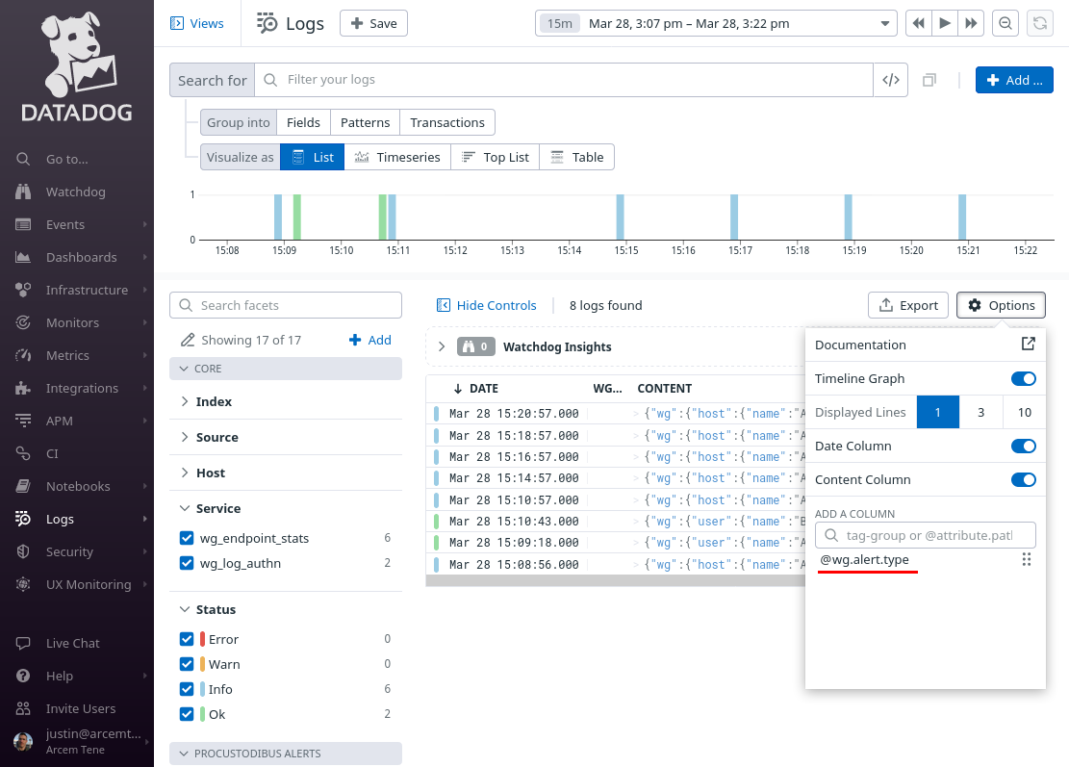The image size is (1069, 767).
Task: Open CI in the sidebar
Action: (x=53, y=453)
